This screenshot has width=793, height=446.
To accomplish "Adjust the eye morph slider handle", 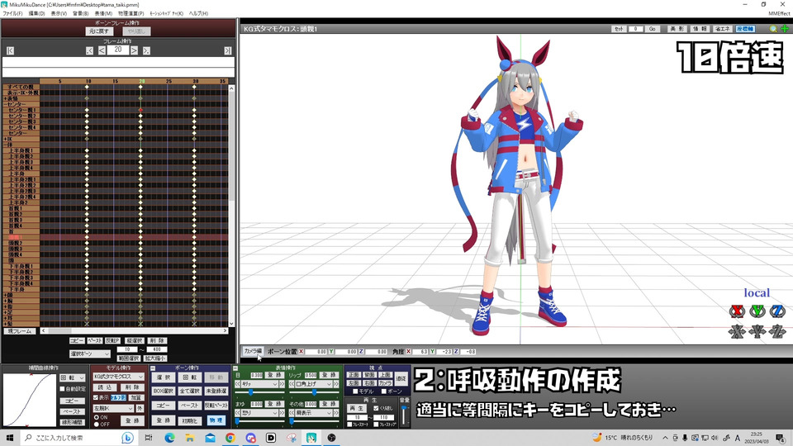I will point(251,391).
